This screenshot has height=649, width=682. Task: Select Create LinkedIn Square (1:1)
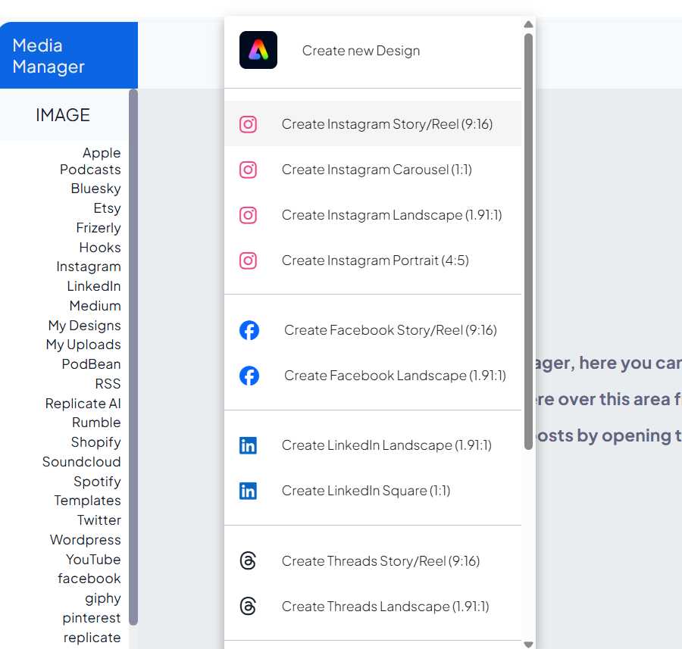point(373,491)
